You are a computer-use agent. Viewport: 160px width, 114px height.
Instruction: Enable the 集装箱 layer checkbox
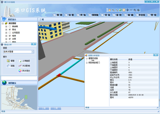pyautogui.click(x=10, y=27)
